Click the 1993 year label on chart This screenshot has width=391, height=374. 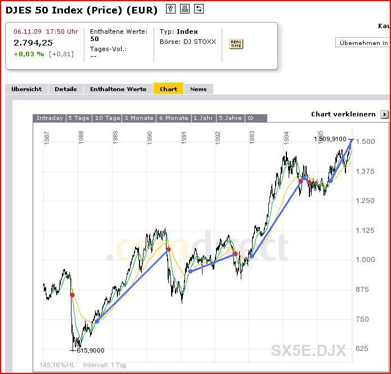pos(252,138)
